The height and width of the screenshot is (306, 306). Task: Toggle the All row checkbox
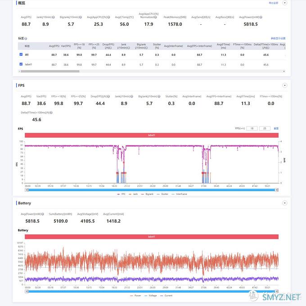21,54
